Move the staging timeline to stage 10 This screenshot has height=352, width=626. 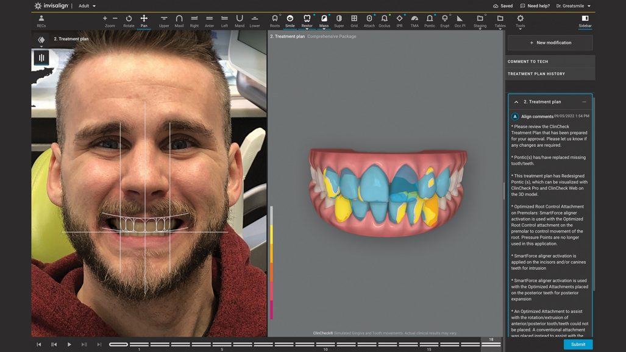(325, 344)
